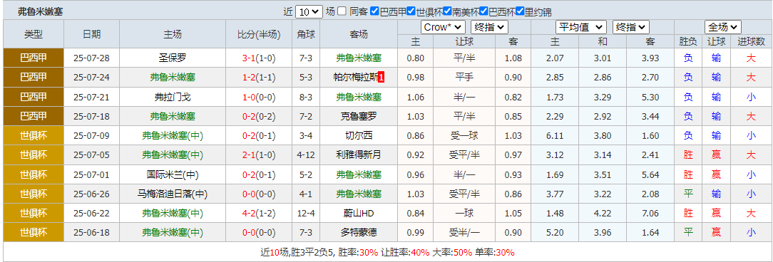Click the 日期 column header
773x262 pixels.
(x=92, y=34)
